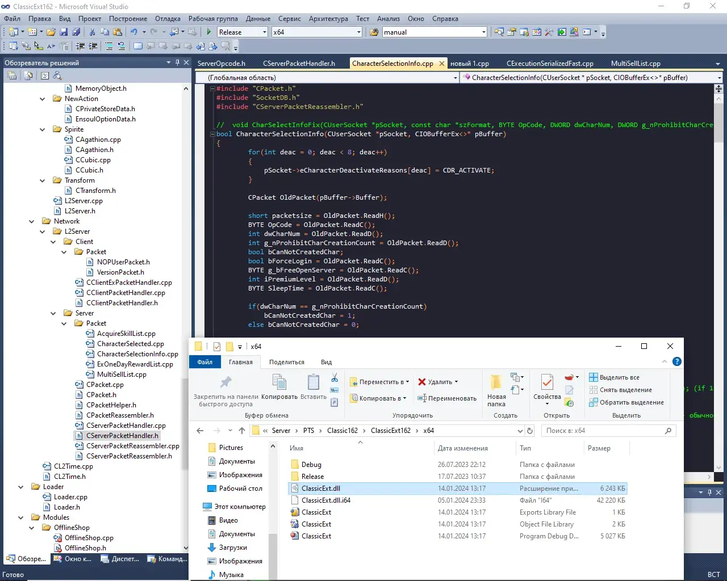Click Загрузки in Explorer navigation pane
This screenshot has width=727, height=581.
[233, 548]
